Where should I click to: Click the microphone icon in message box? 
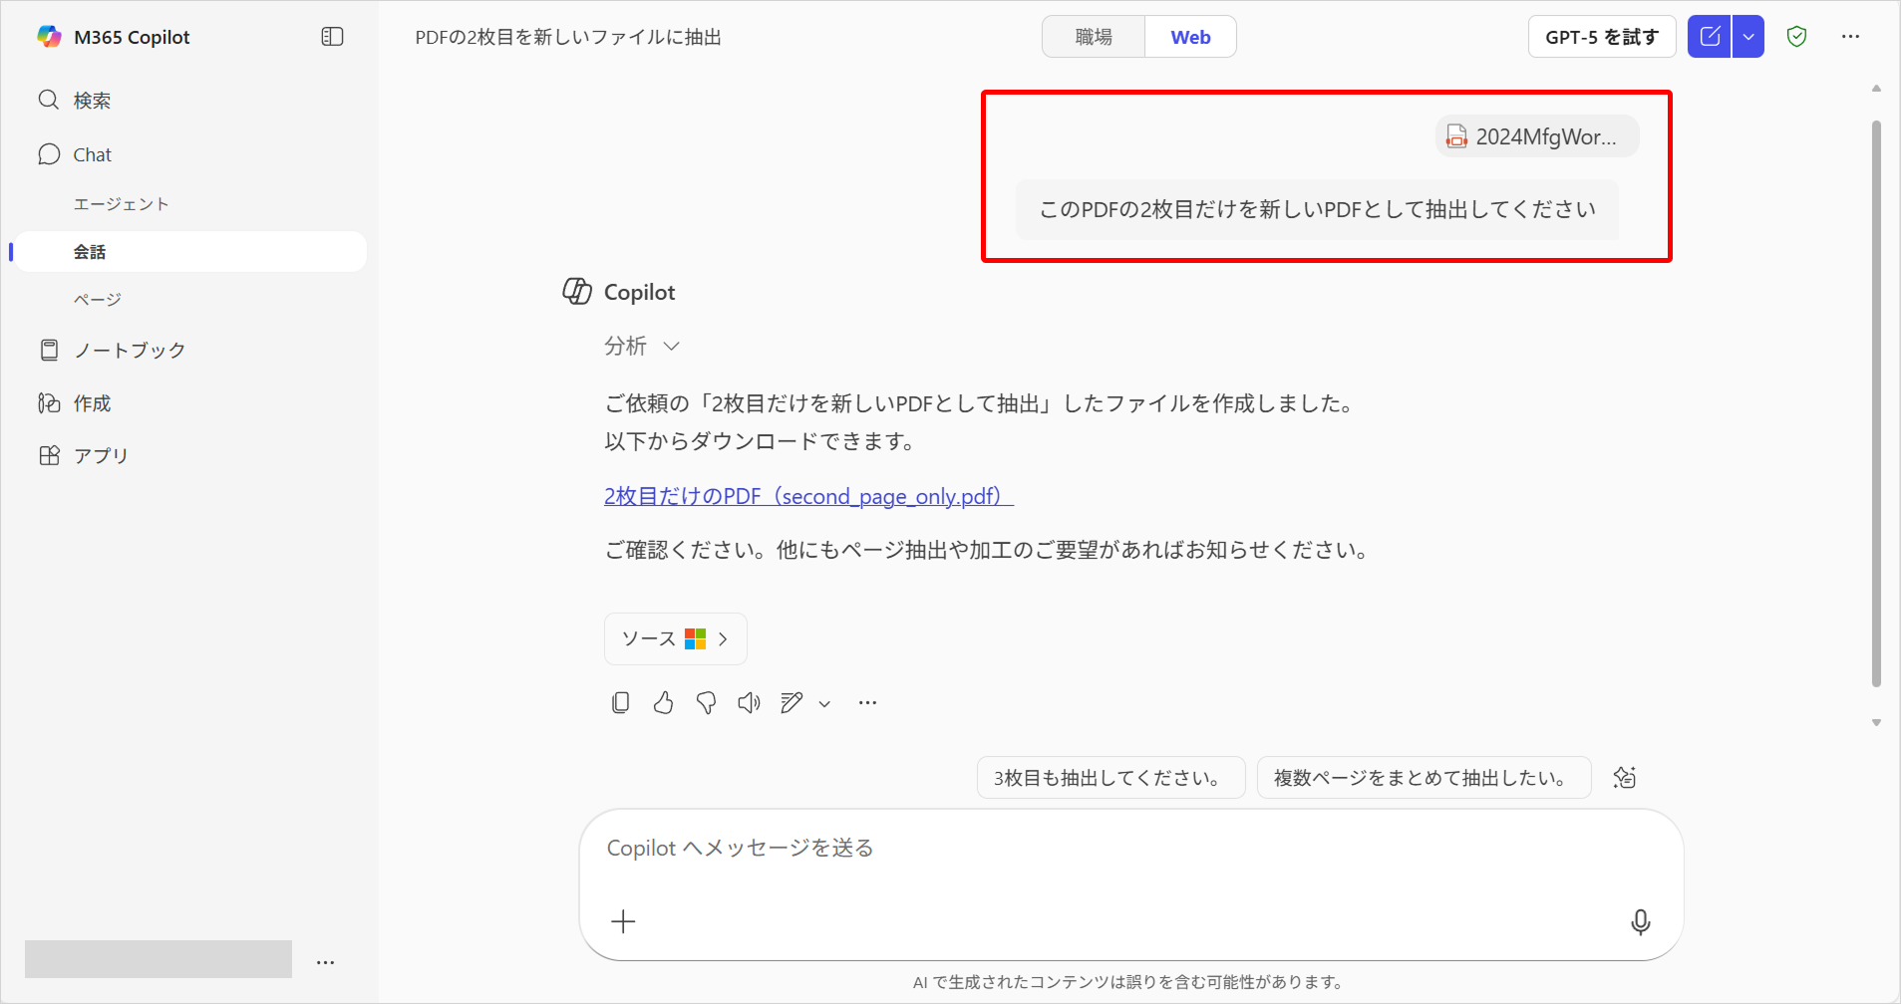(x=1640, y=922)
